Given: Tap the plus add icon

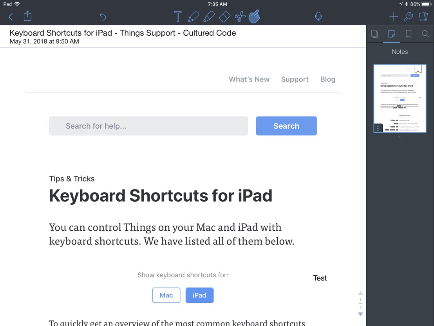Looking at the screenshot, I should click(x=393, y=16).
